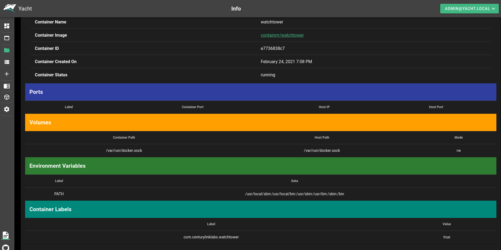
Task: Open the list view icon in the sidebar
Action: 7,62
